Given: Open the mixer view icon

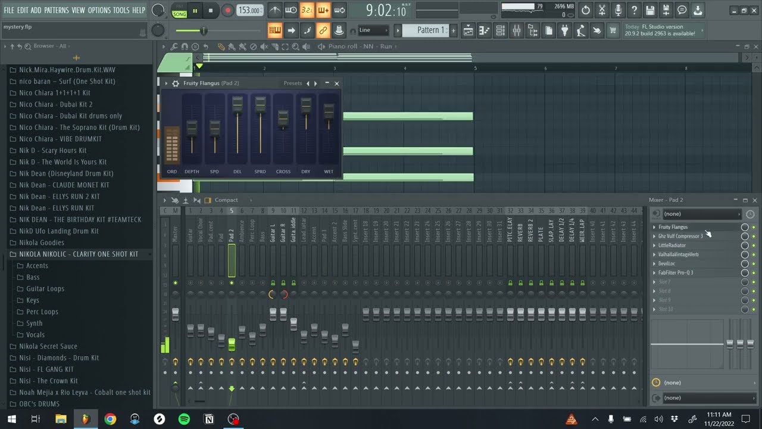Looking at the screenshot, I should [516, 30].
